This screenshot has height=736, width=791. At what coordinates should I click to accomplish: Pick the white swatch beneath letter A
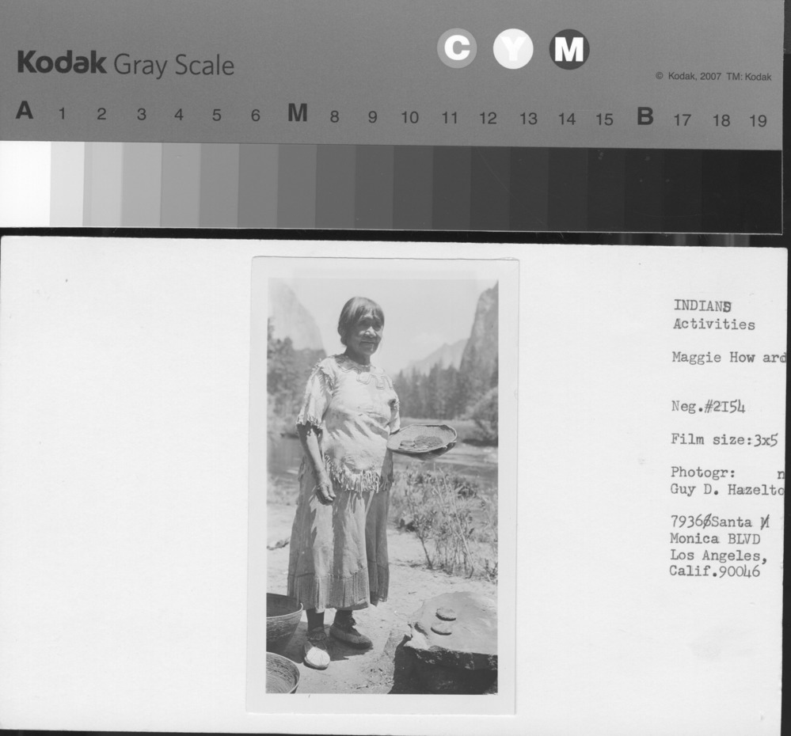click(x=25, y=184)
